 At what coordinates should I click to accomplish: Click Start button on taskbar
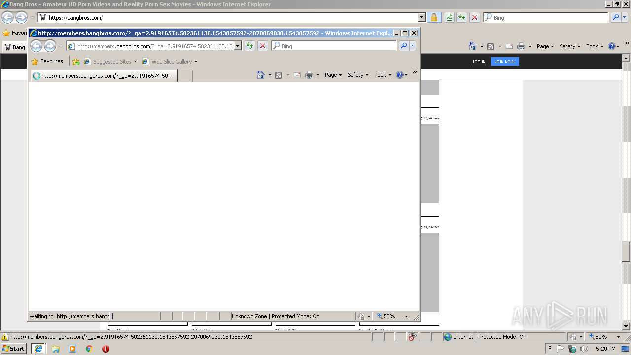[x=14, y=349]
